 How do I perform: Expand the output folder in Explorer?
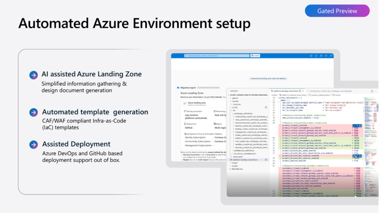click(x=235, y=163)
